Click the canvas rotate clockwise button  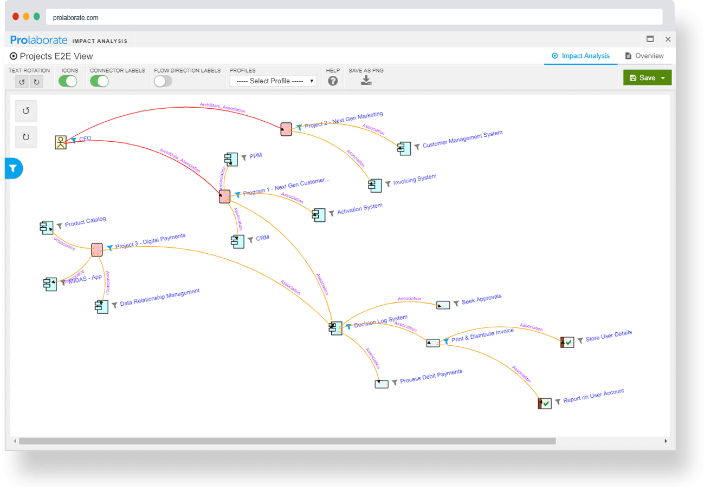[x=26, y=137]
